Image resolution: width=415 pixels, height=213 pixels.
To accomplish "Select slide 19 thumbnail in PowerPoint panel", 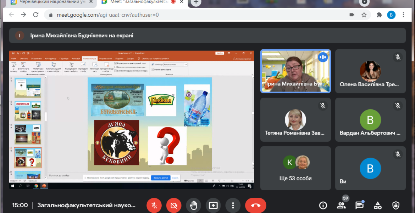I will click(28, 134).
